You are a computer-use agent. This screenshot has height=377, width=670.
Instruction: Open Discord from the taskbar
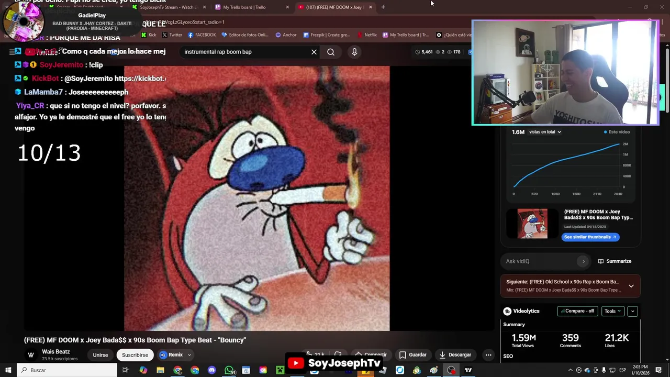(211, 370)
